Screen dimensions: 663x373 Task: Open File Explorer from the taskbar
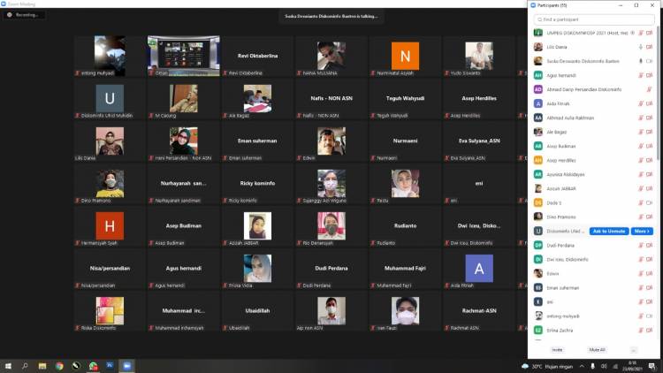pos(42,365)
